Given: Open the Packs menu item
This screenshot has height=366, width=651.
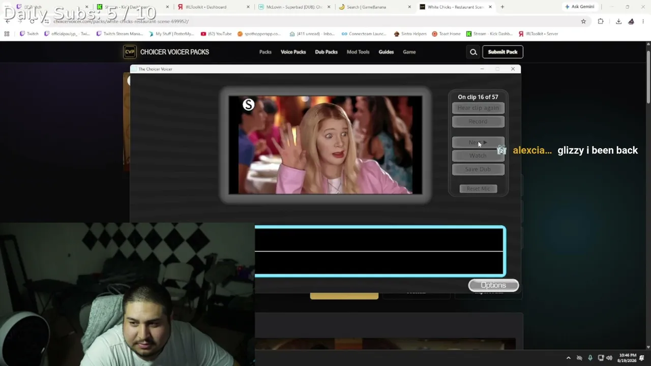Looking at the screenshot, I should [x=265, y=52].
